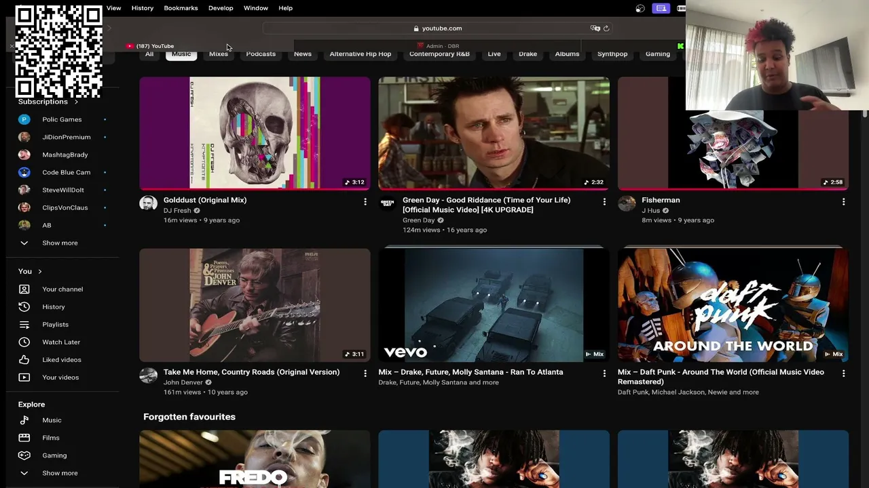
Task: Select the Live filter chip
Action: [x=494, y=54]
